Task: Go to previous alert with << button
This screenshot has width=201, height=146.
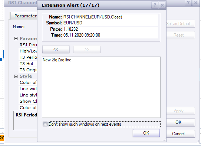Action: point(56,49)
